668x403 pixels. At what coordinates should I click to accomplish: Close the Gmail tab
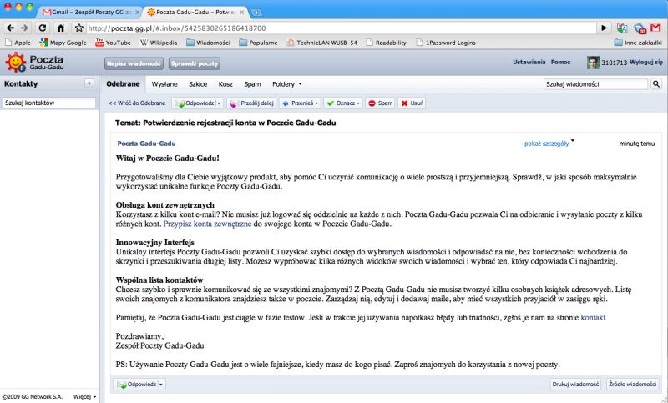click(x=137, y=13)
